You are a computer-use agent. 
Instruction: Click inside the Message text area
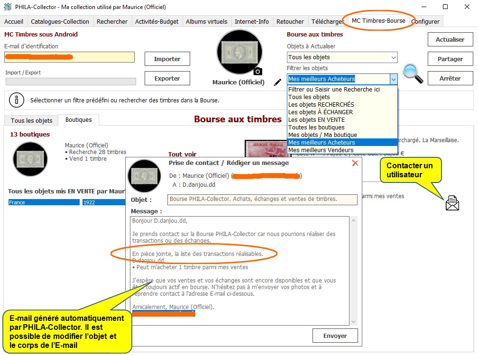(239, 271)
